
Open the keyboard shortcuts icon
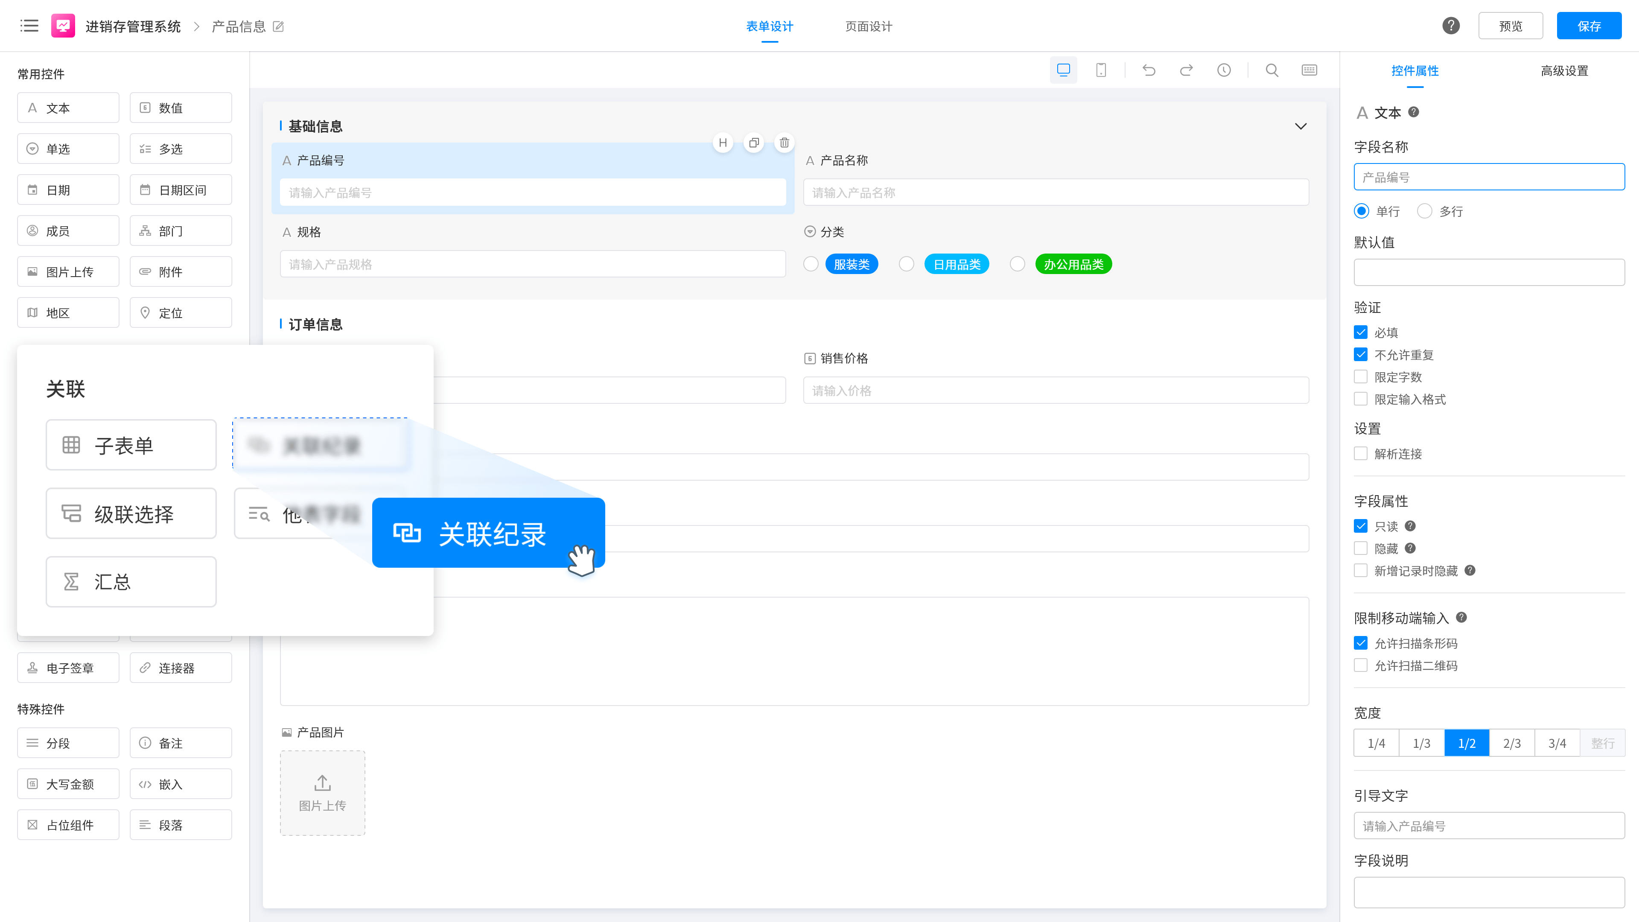click(1309, 70)
